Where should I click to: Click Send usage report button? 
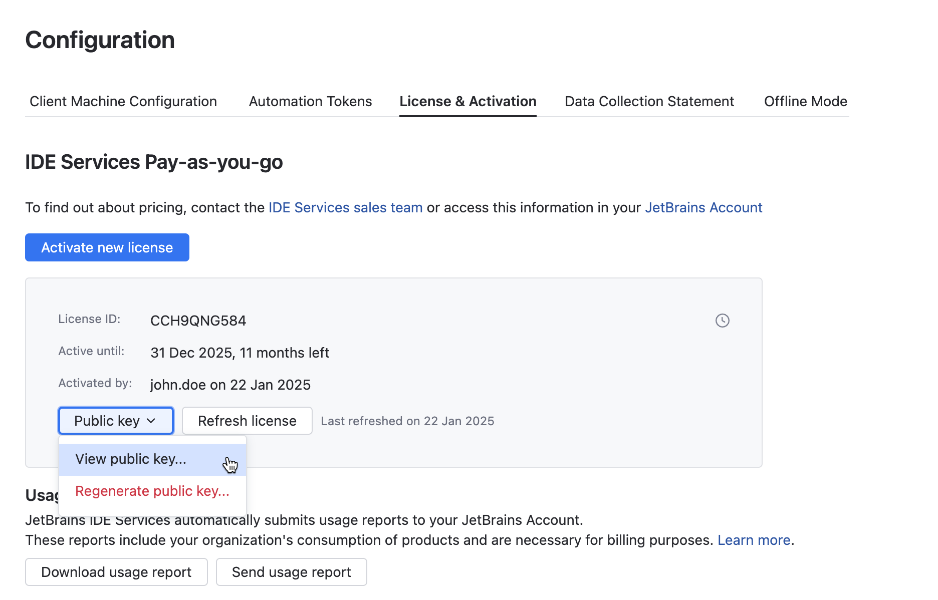click(291, 572)
